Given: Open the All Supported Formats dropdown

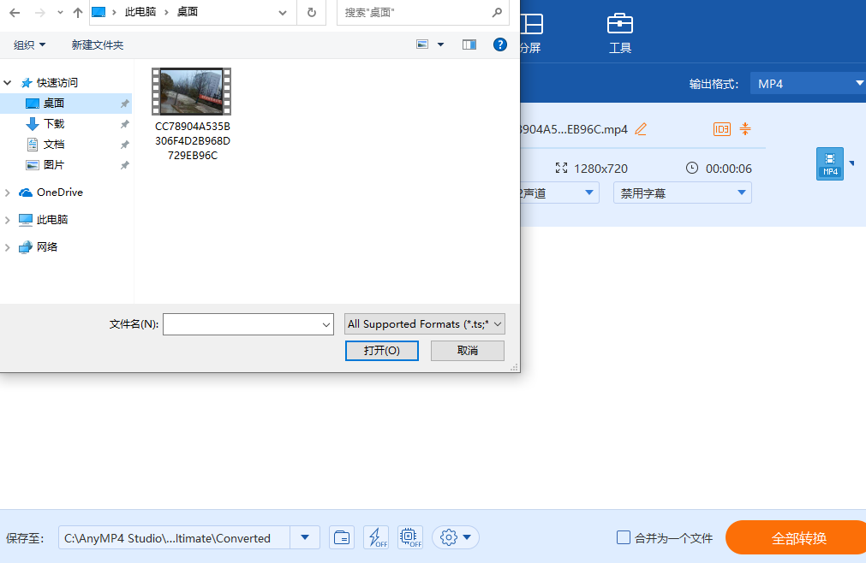Looking at the screenshot, I should 424,323.
